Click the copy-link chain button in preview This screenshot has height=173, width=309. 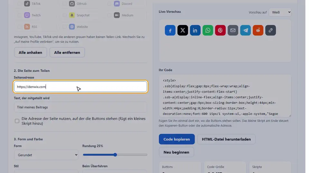click(x=271, y=30)
